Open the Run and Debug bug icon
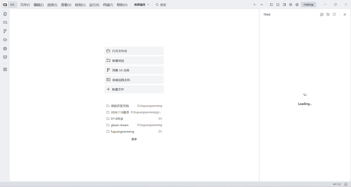Image resolution: width=351 pixels, height=187 pixels. point(5,49)
